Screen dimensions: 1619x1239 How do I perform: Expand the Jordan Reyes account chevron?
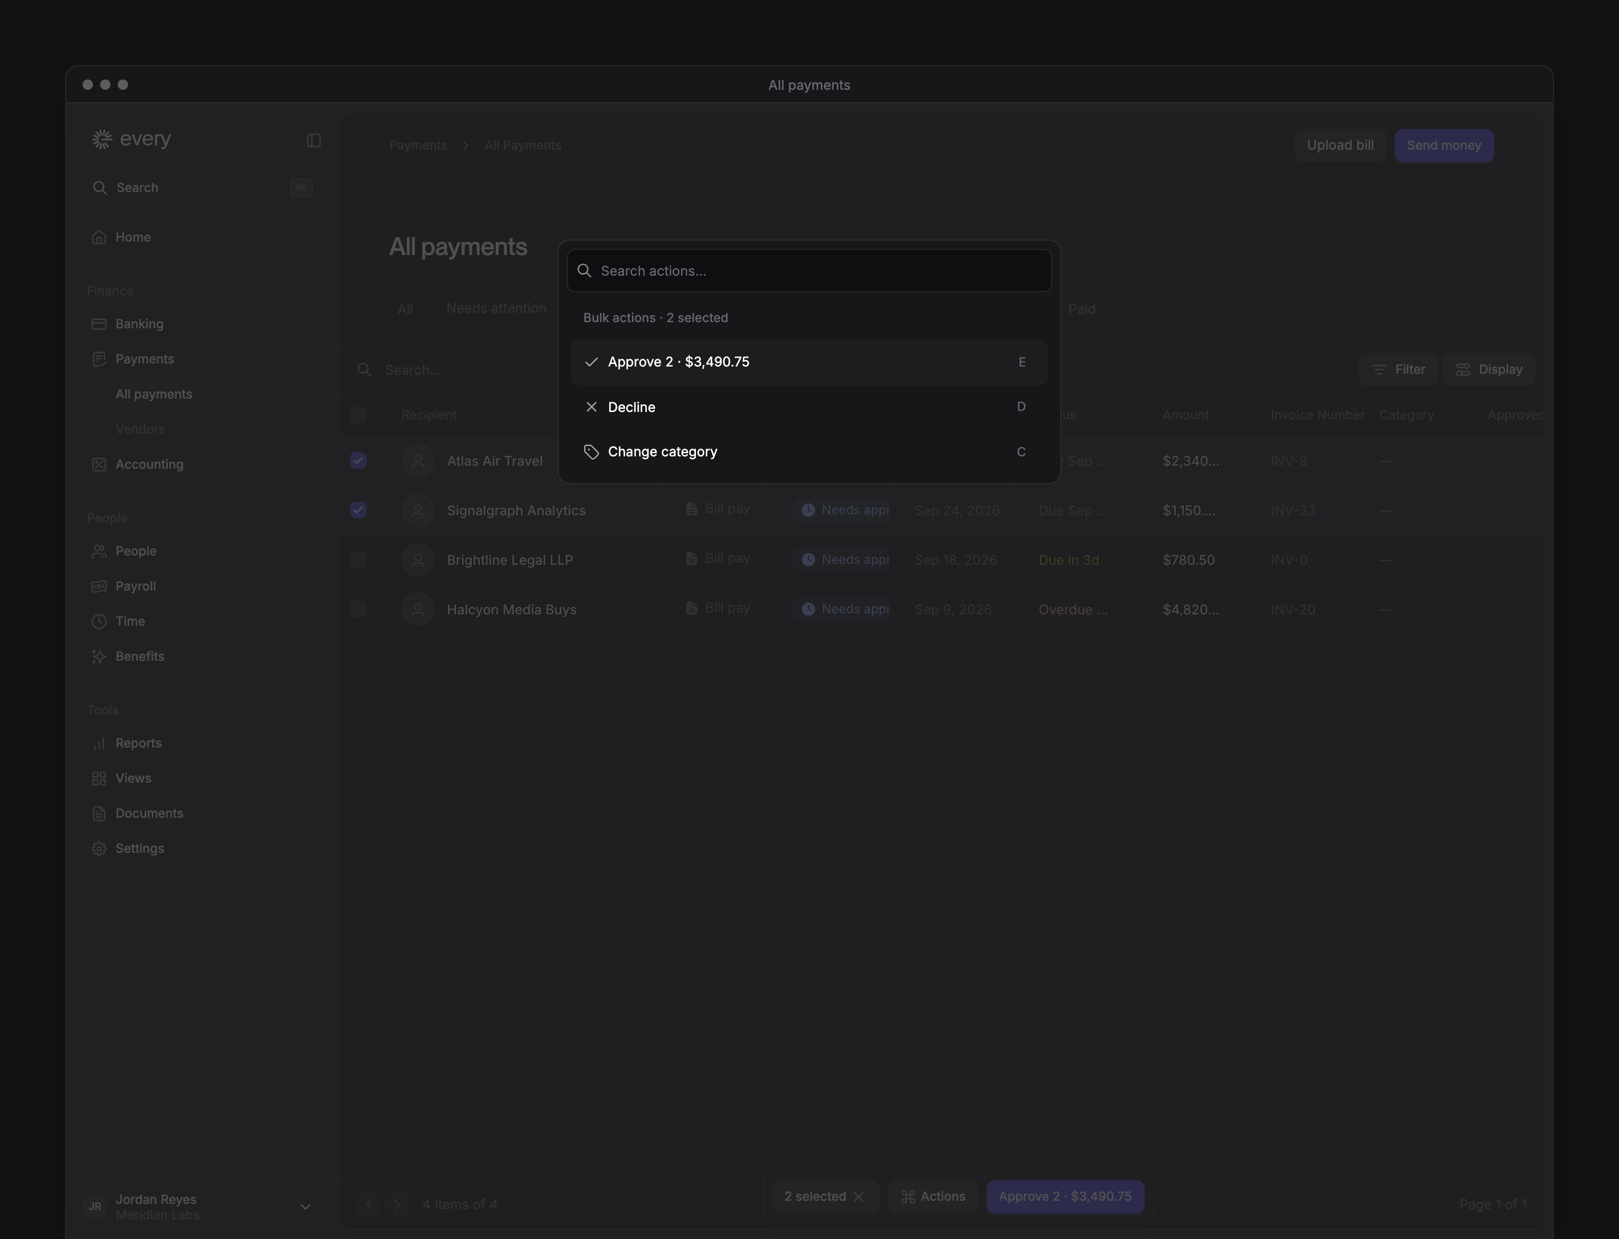305,1208
